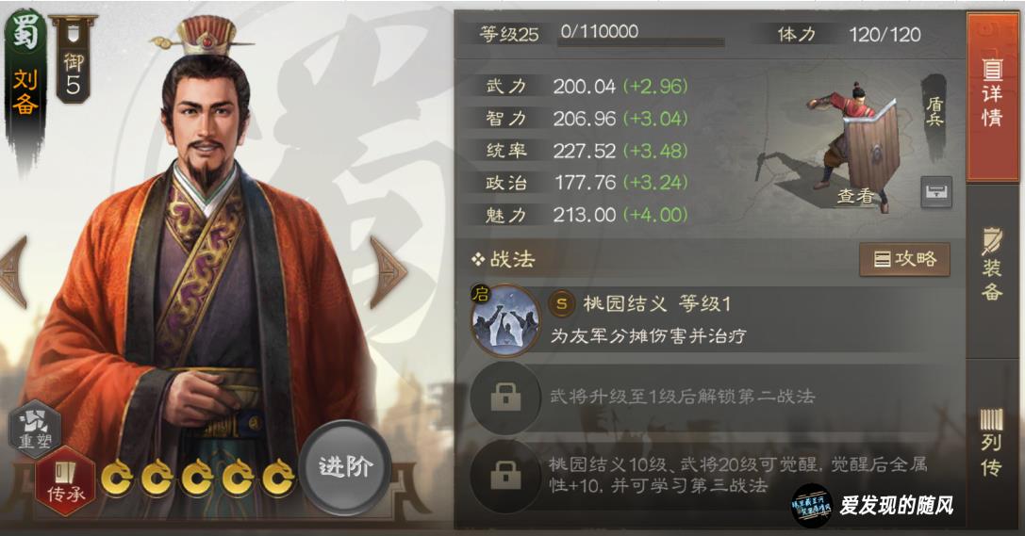Switch to the 装备 equipment tab
This screenshot has width=1025, height=536.
tap(992, 268)
